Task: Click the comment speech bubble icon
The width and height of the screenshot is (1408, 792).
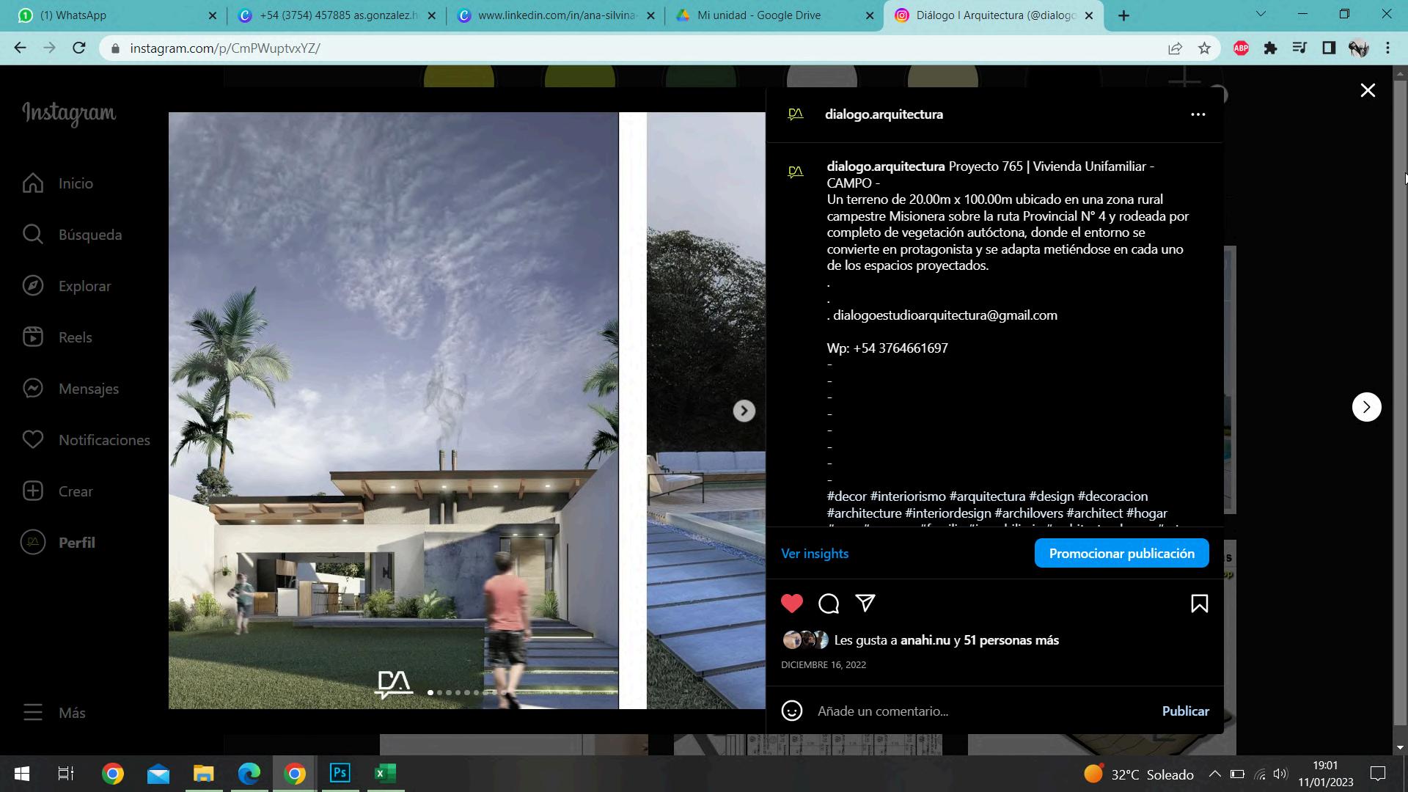Action: click(x=829, y=604)
